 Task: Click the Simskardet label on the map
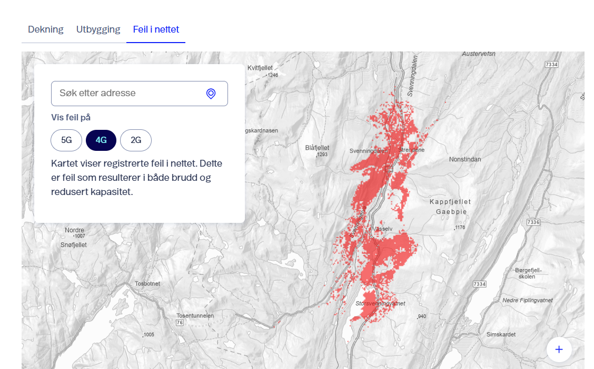coord(501,334)
